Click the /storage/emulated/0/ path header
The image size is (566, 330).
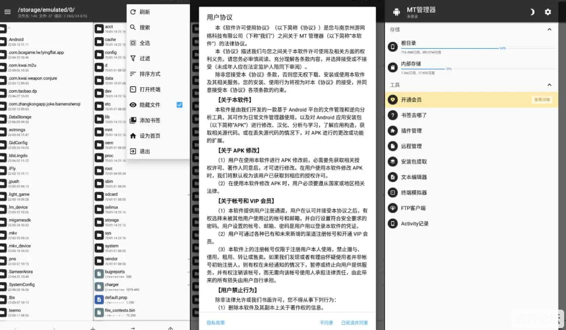(46, 10)
